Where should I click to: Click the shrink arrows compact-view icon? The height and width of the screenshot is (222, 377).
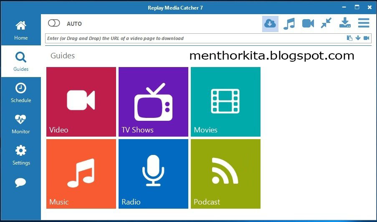[326, 23]
